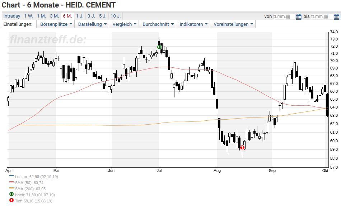341x206 pixels.
Task: Click the orange SMA (200) legend swatch
Action: (11, 188)
